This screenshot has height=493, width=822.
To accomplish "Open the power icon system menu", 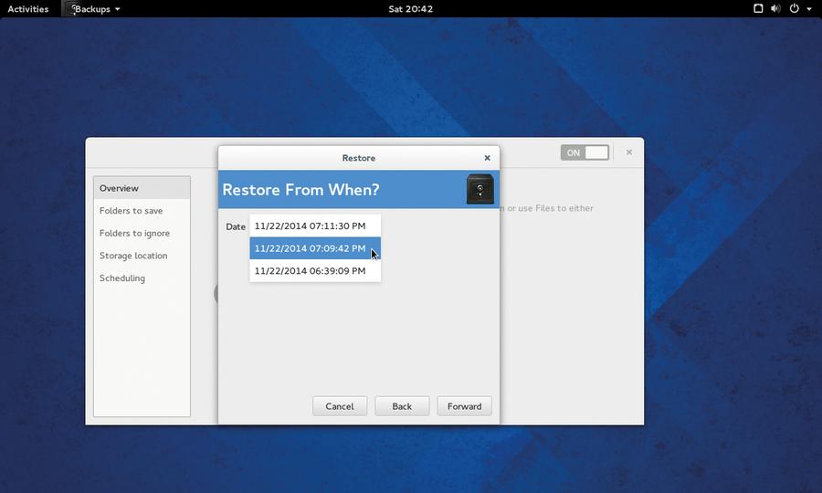I will pos(795,8).
